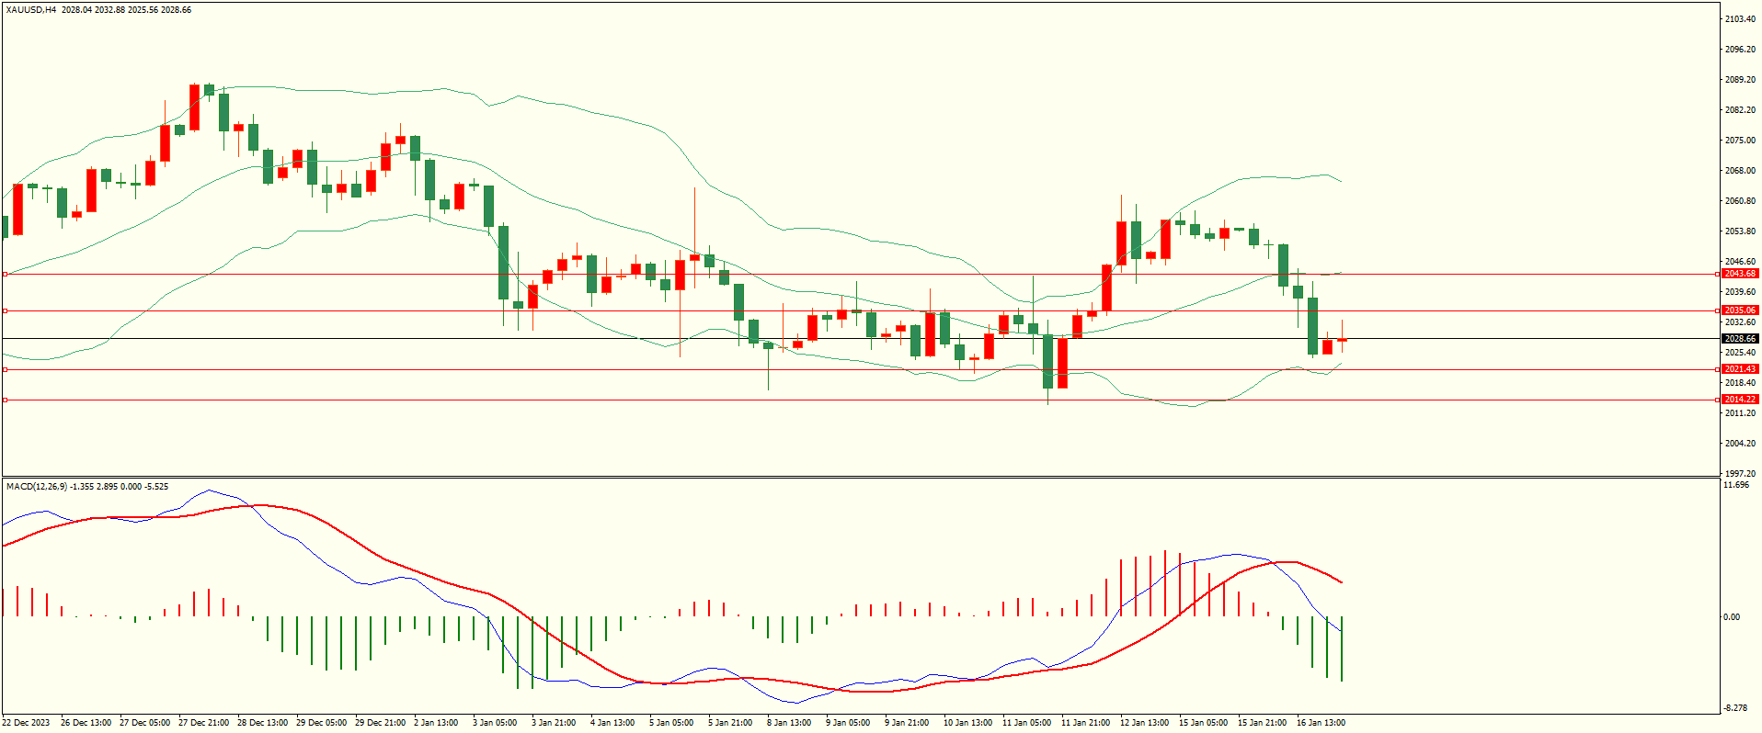Click the MACD(12,26,9) indicator label
This screenshot has height=733, width=1762.
point(36,486)
